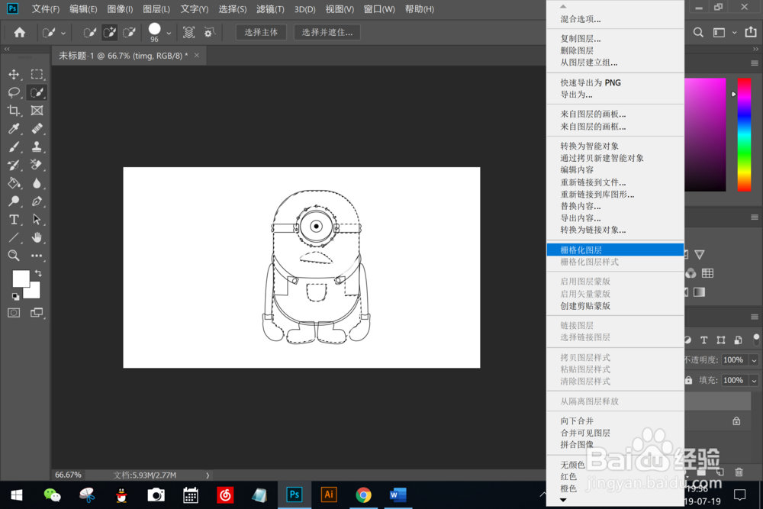Open the Edit Toolbar three-dots menu

[37, 256]
